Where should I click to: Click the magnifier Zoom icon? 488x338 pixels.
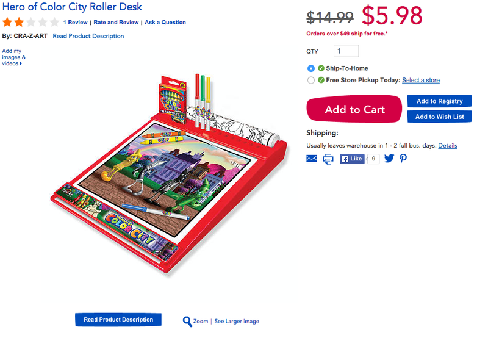click(187, 322)
